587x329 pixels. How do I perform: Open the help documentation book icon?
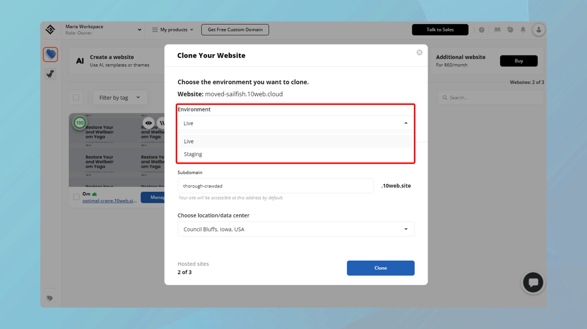click(497, 29)
